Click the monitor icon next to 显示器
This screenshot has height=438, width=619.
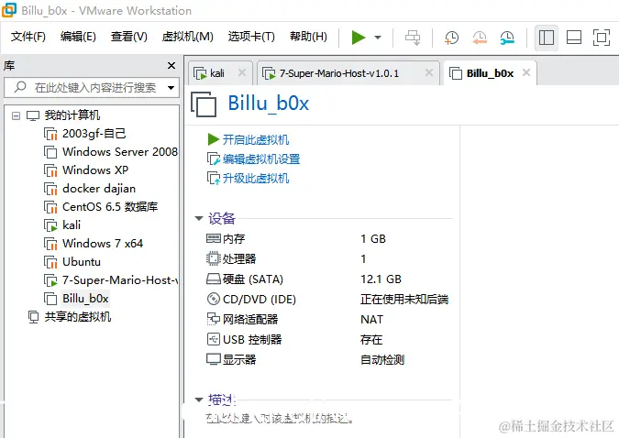click(x=213, y=359)
